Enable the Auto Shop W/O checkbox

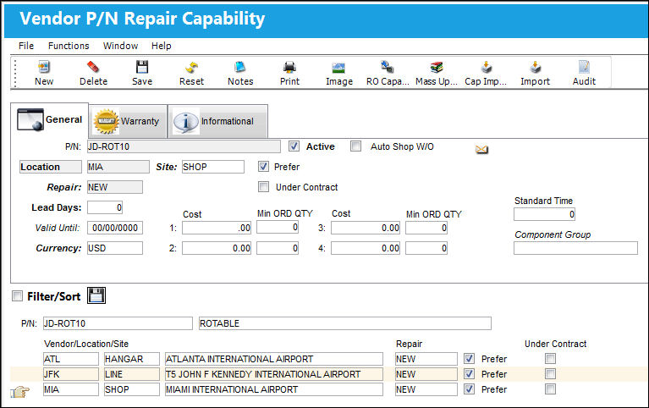[x=355, y=146]
